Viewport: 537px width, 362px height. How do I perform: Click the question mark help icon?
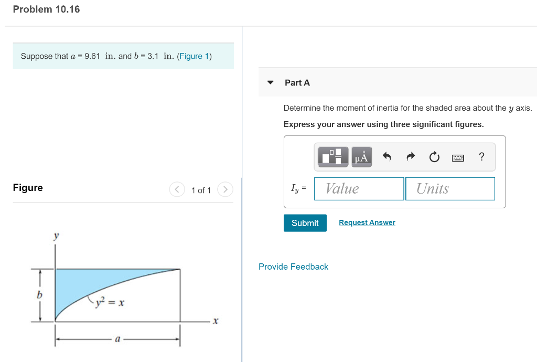(x=481, y=156)
